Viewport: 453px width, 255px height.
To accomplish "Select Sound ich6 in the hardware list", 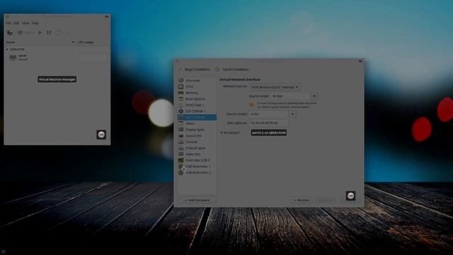I will point(197,135).
